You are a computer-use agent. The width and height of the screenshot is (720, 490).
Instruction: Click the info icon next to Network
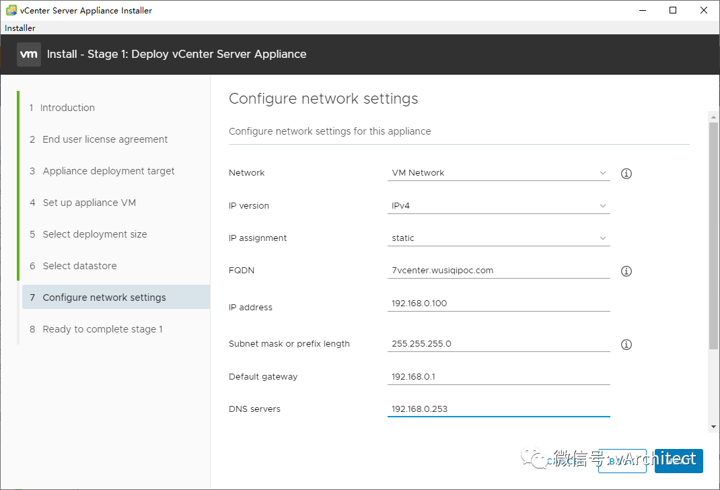[626, 174]
